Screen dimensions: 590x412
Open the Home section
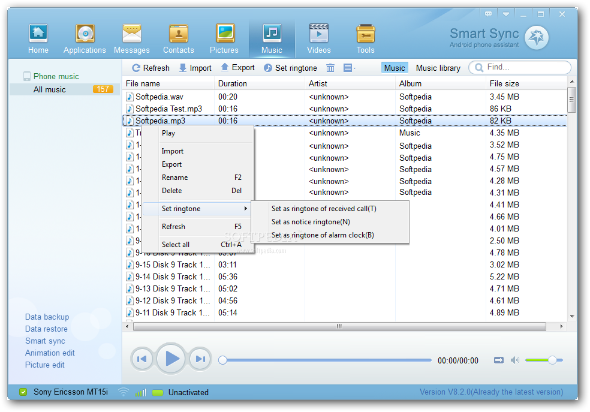[x=38, y=39]
